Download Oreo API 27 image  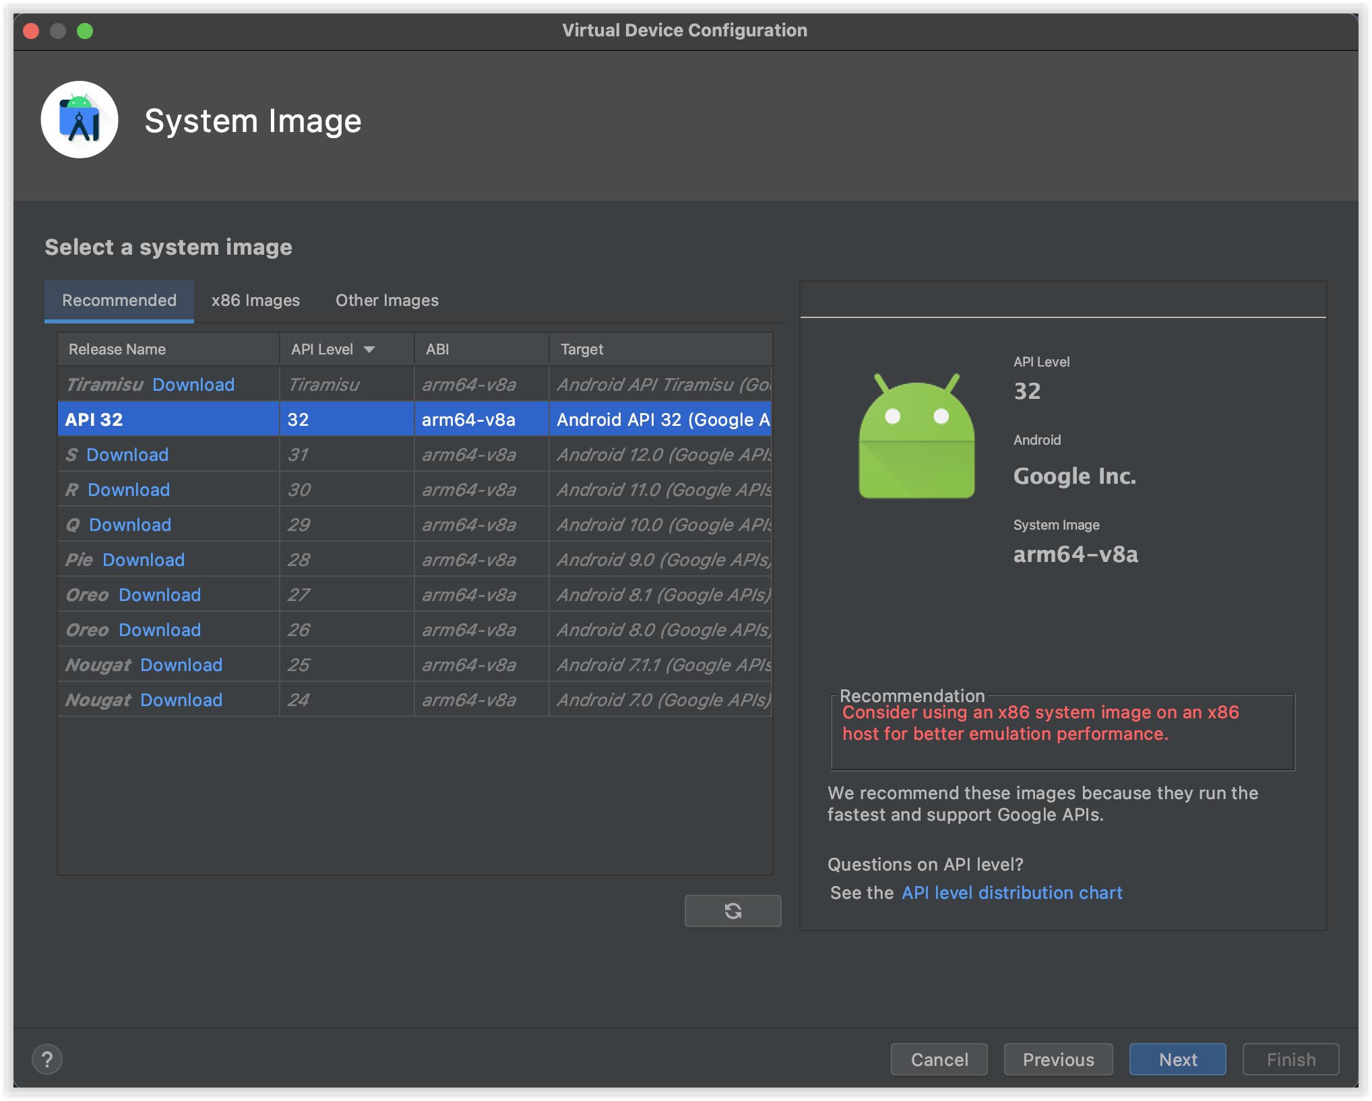point(160,595)
